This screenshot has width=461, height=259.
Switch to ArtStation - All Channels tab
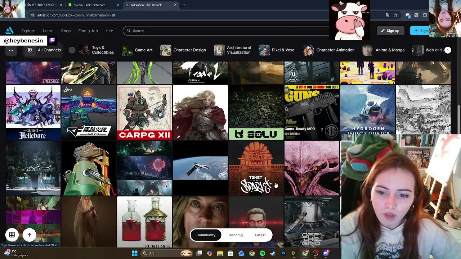click(151, 5)
